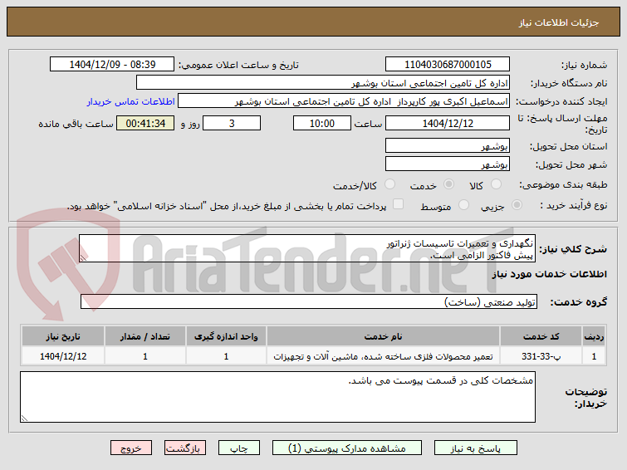This screenshot has height=470, width=627.
Task: Click the نام خدمت column header
Action: [383, 336]
